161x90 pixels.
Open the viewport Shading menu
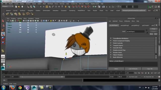pos(13,18)
